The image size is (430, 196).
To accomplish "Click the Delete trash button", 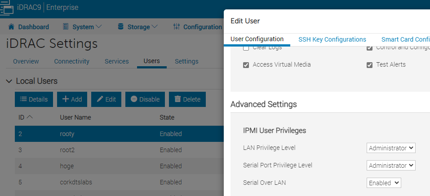I will pyautogui.click(x=187, y=99).
